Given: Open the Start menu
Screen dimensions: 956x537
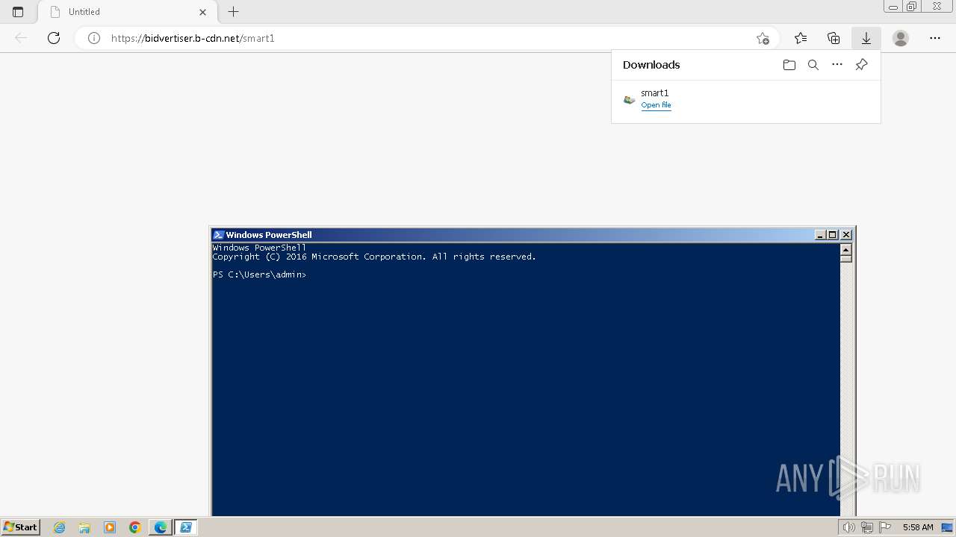Looking at the screenshot, I should 20,527.
